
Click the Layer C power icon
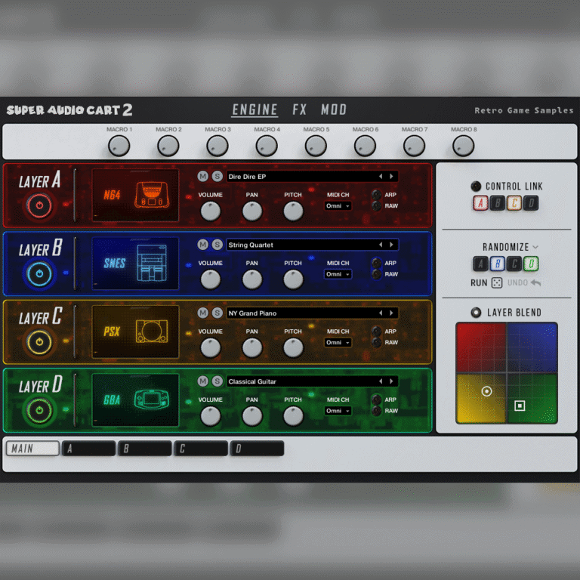39,342
